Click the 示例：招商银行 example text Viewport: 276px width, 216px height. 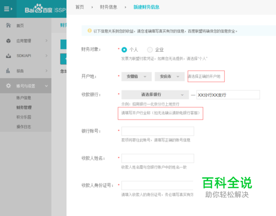pyautogui.click(x=150, y=104)
